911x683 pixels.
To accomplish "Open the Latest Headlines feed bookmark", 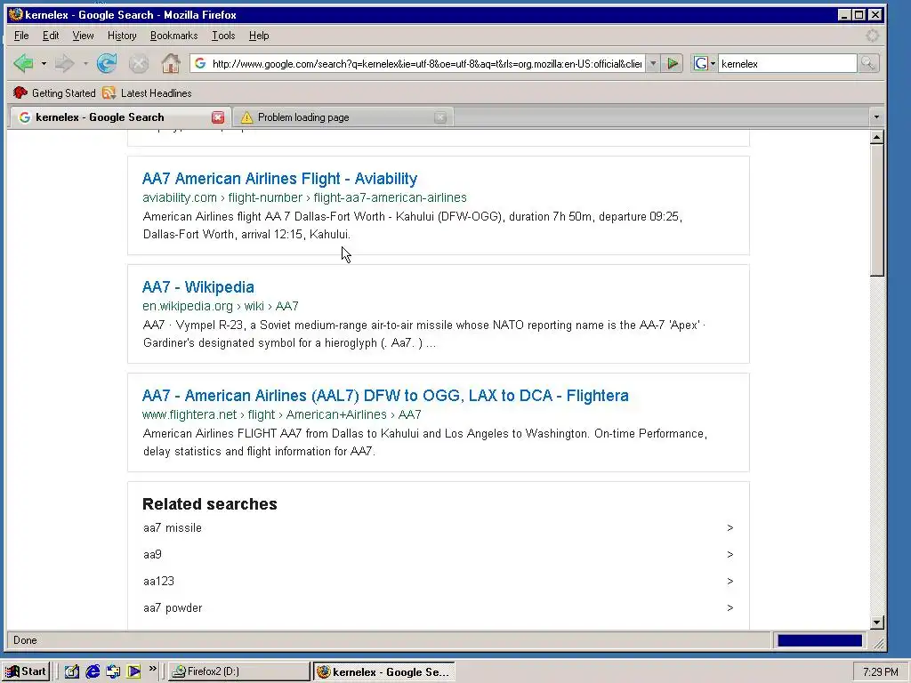I will [x=147, y=92].
